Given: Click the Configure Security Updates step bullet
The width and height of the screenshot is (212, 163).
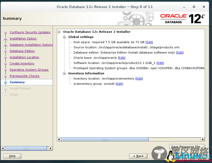Looking at the screenshot, I should [5, 32].
